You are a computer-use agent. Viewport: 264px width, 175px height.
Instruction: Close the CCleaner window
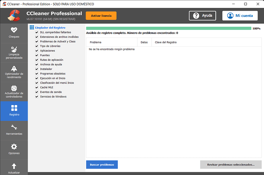258,4
